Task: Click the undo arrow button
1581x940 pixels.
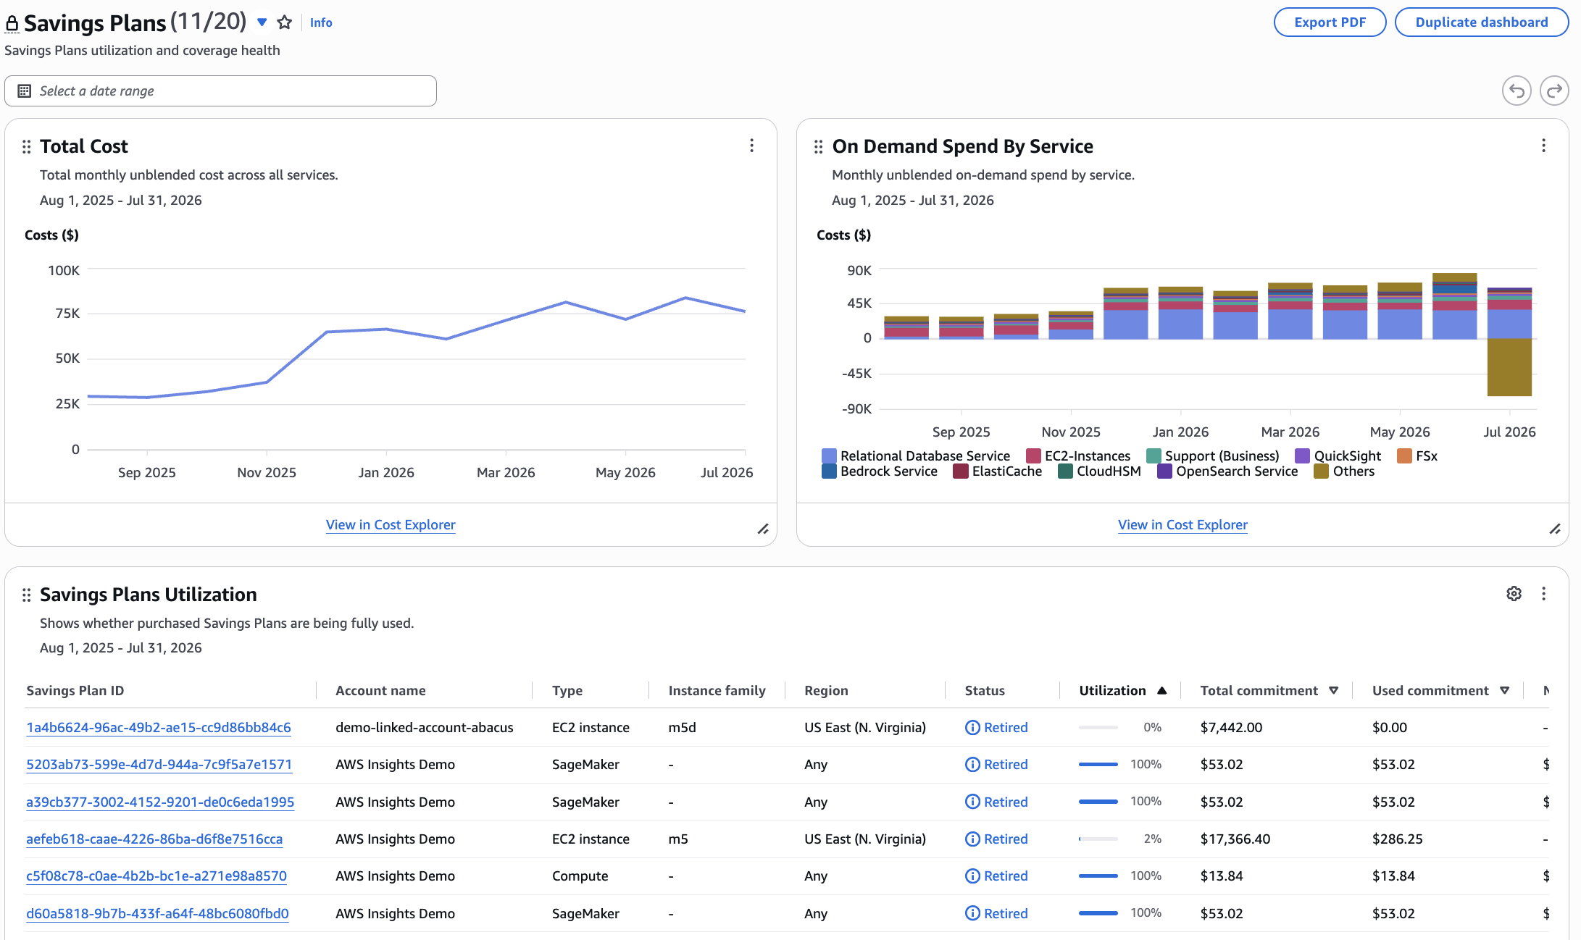Action: (1517, 91)
